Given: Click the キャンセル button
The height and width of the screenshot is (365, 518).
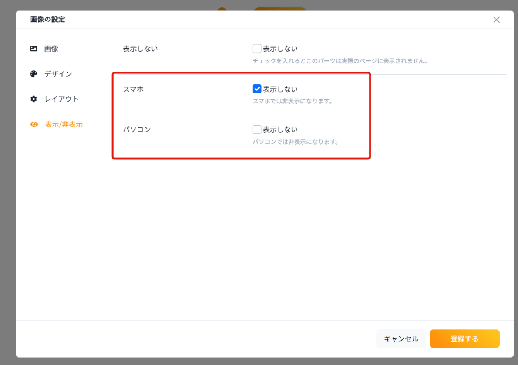Looking at the screenshot, I should tap(401, 339).
